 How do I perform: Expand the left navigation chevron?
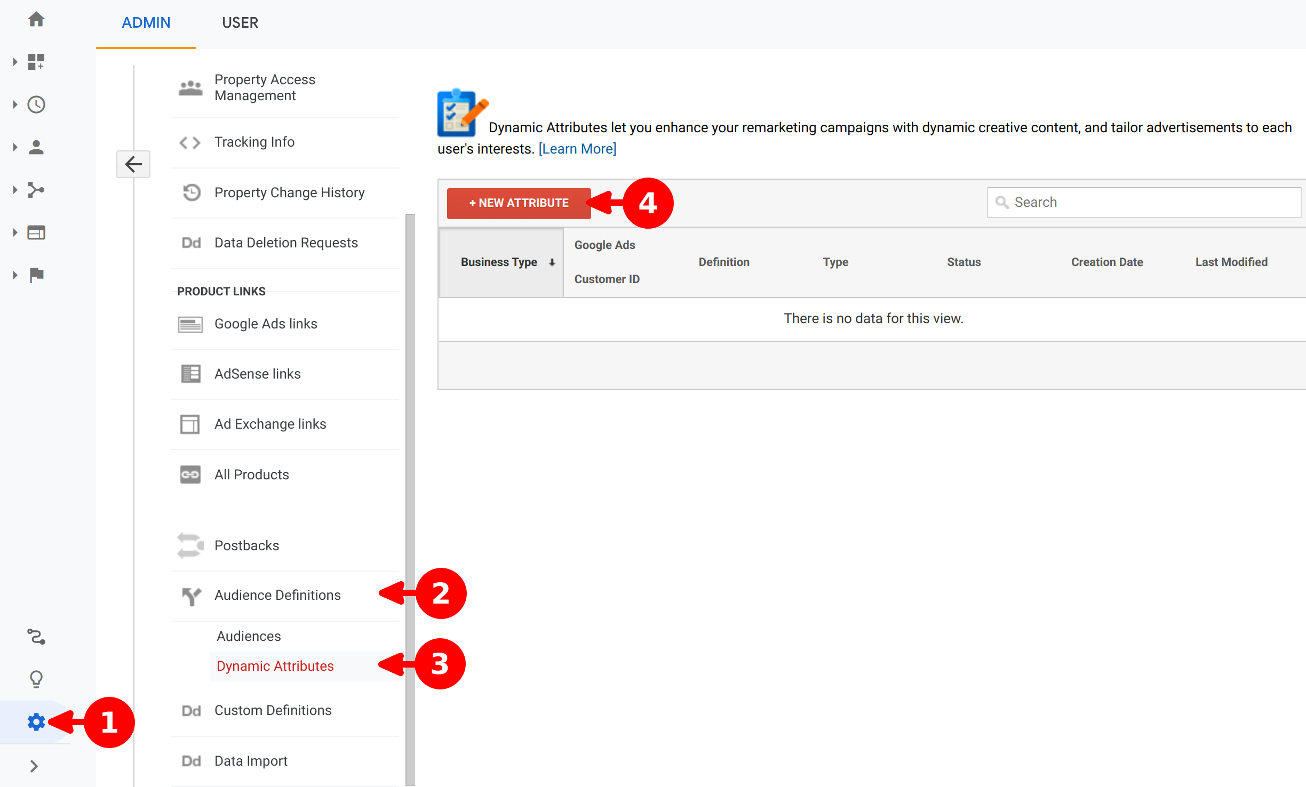click(34, 766)
